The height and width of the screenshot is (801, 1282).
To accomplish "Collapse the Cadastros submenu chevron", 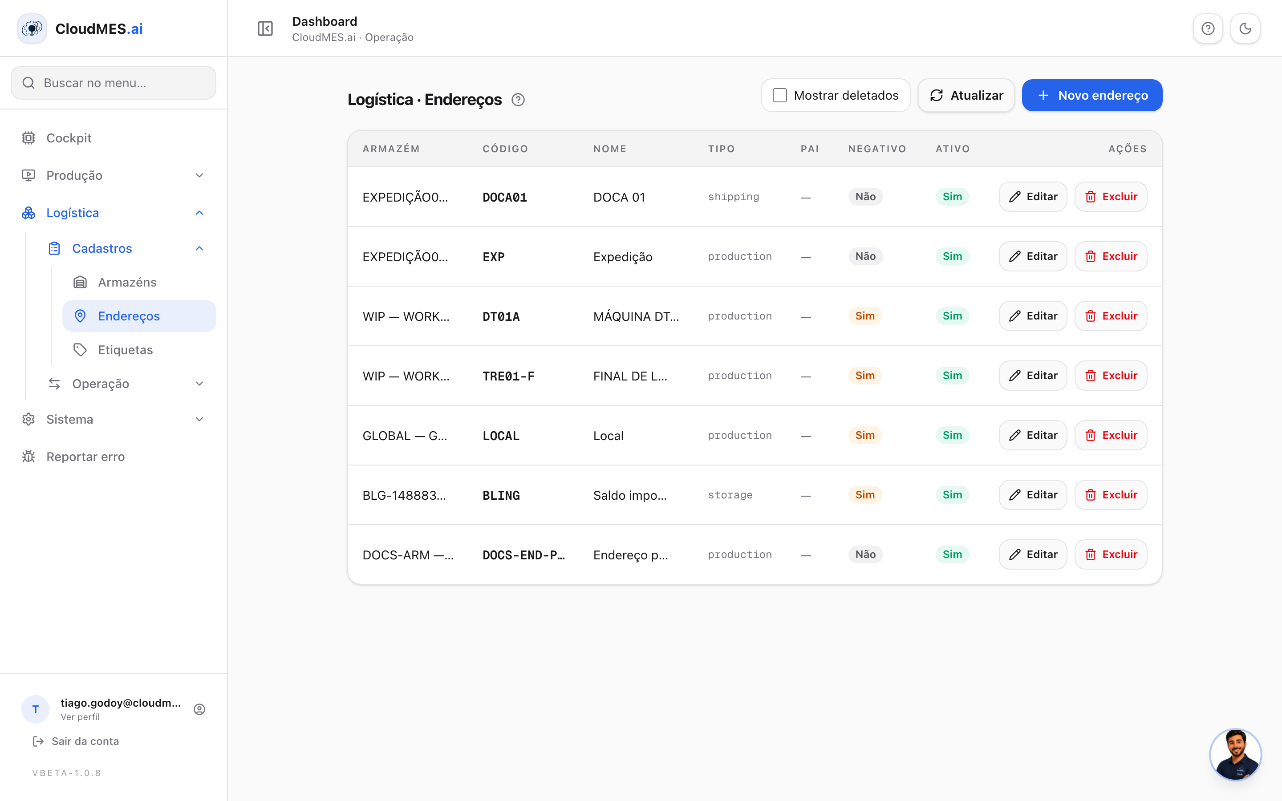I will [x=199, y=248].
